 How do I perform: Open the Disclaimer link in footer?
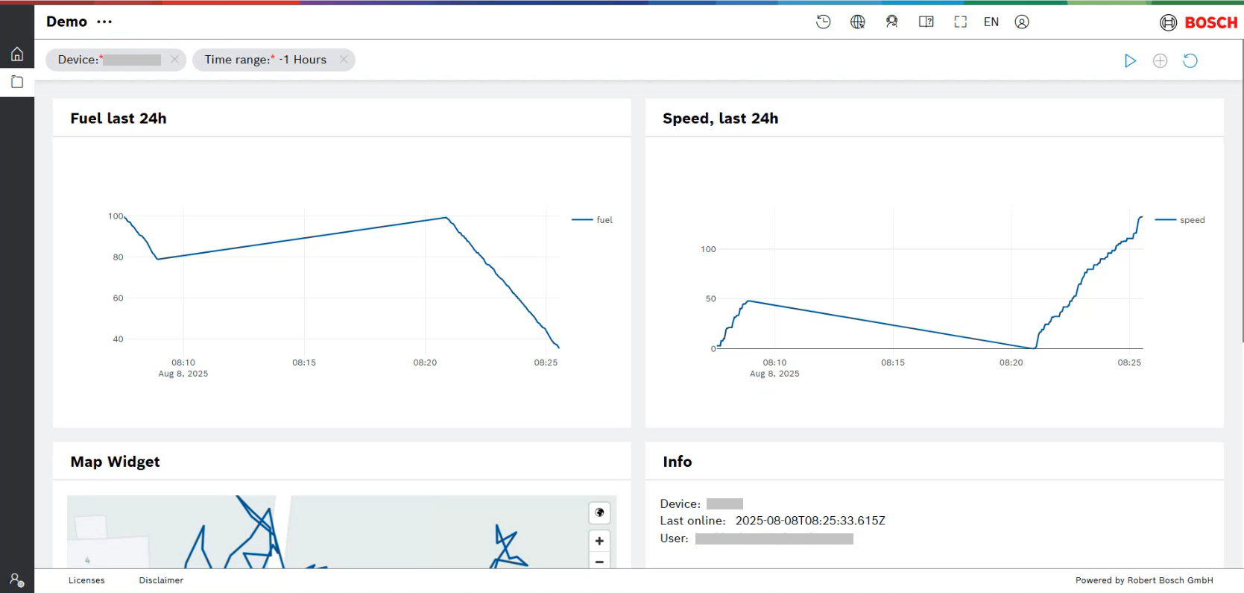(161, 580)
